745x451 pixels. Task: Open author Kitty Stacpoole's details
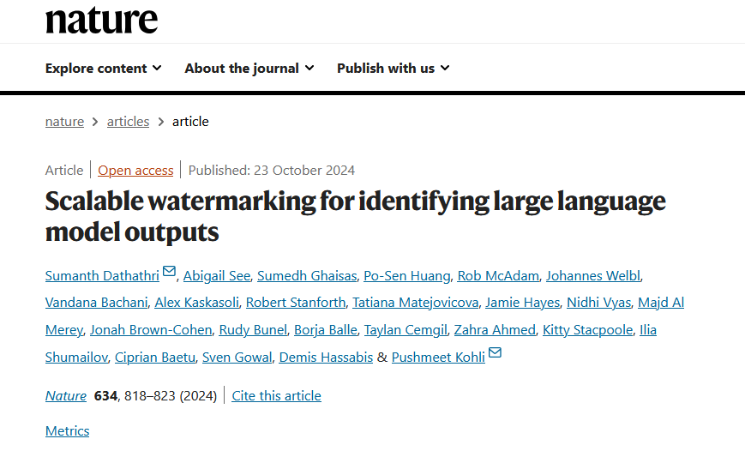588,330
